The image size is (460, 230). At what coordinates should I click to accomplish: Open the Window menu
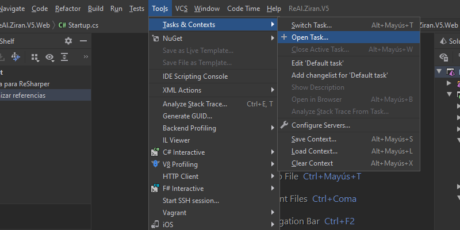(x=207, y=9)
